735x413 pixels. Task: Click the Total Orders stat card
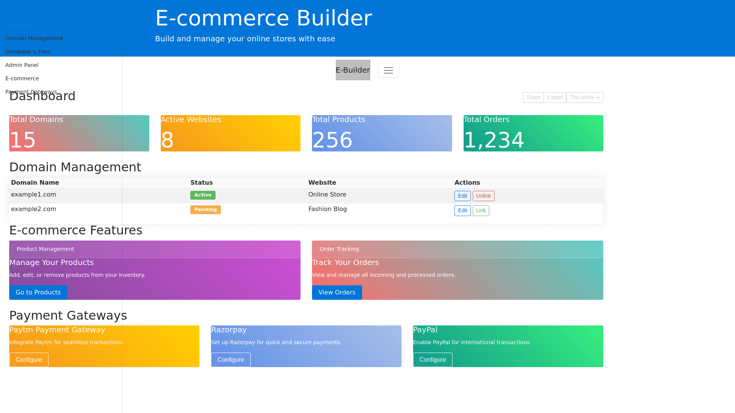[x=533, y=133]
